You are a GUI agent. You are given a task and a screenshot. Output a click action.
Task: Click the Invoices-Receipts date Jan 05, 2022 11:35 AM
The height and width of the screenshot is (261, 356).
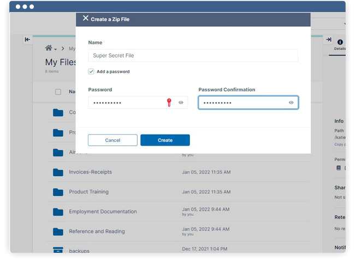(x=206, y=172)
